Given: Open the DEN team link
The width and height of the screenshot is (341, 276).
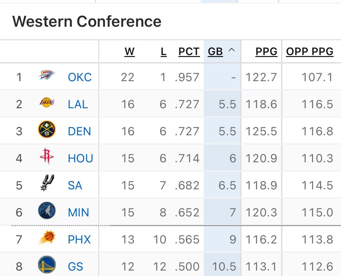Looking at the screenshot, I should (x=79, y=131).
